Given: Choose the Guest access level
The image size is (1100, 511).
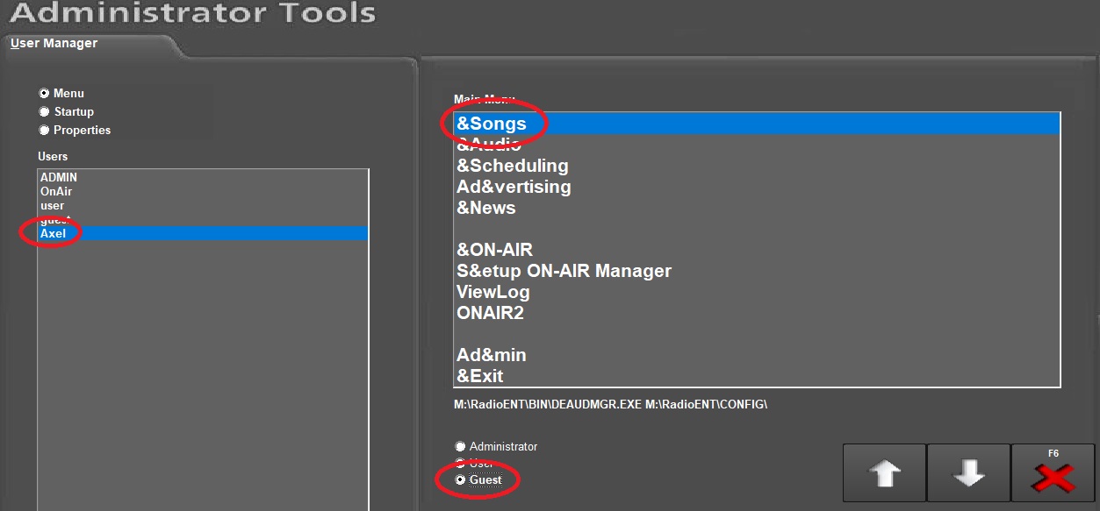Looking at the screenshot, I should [461, 480].
